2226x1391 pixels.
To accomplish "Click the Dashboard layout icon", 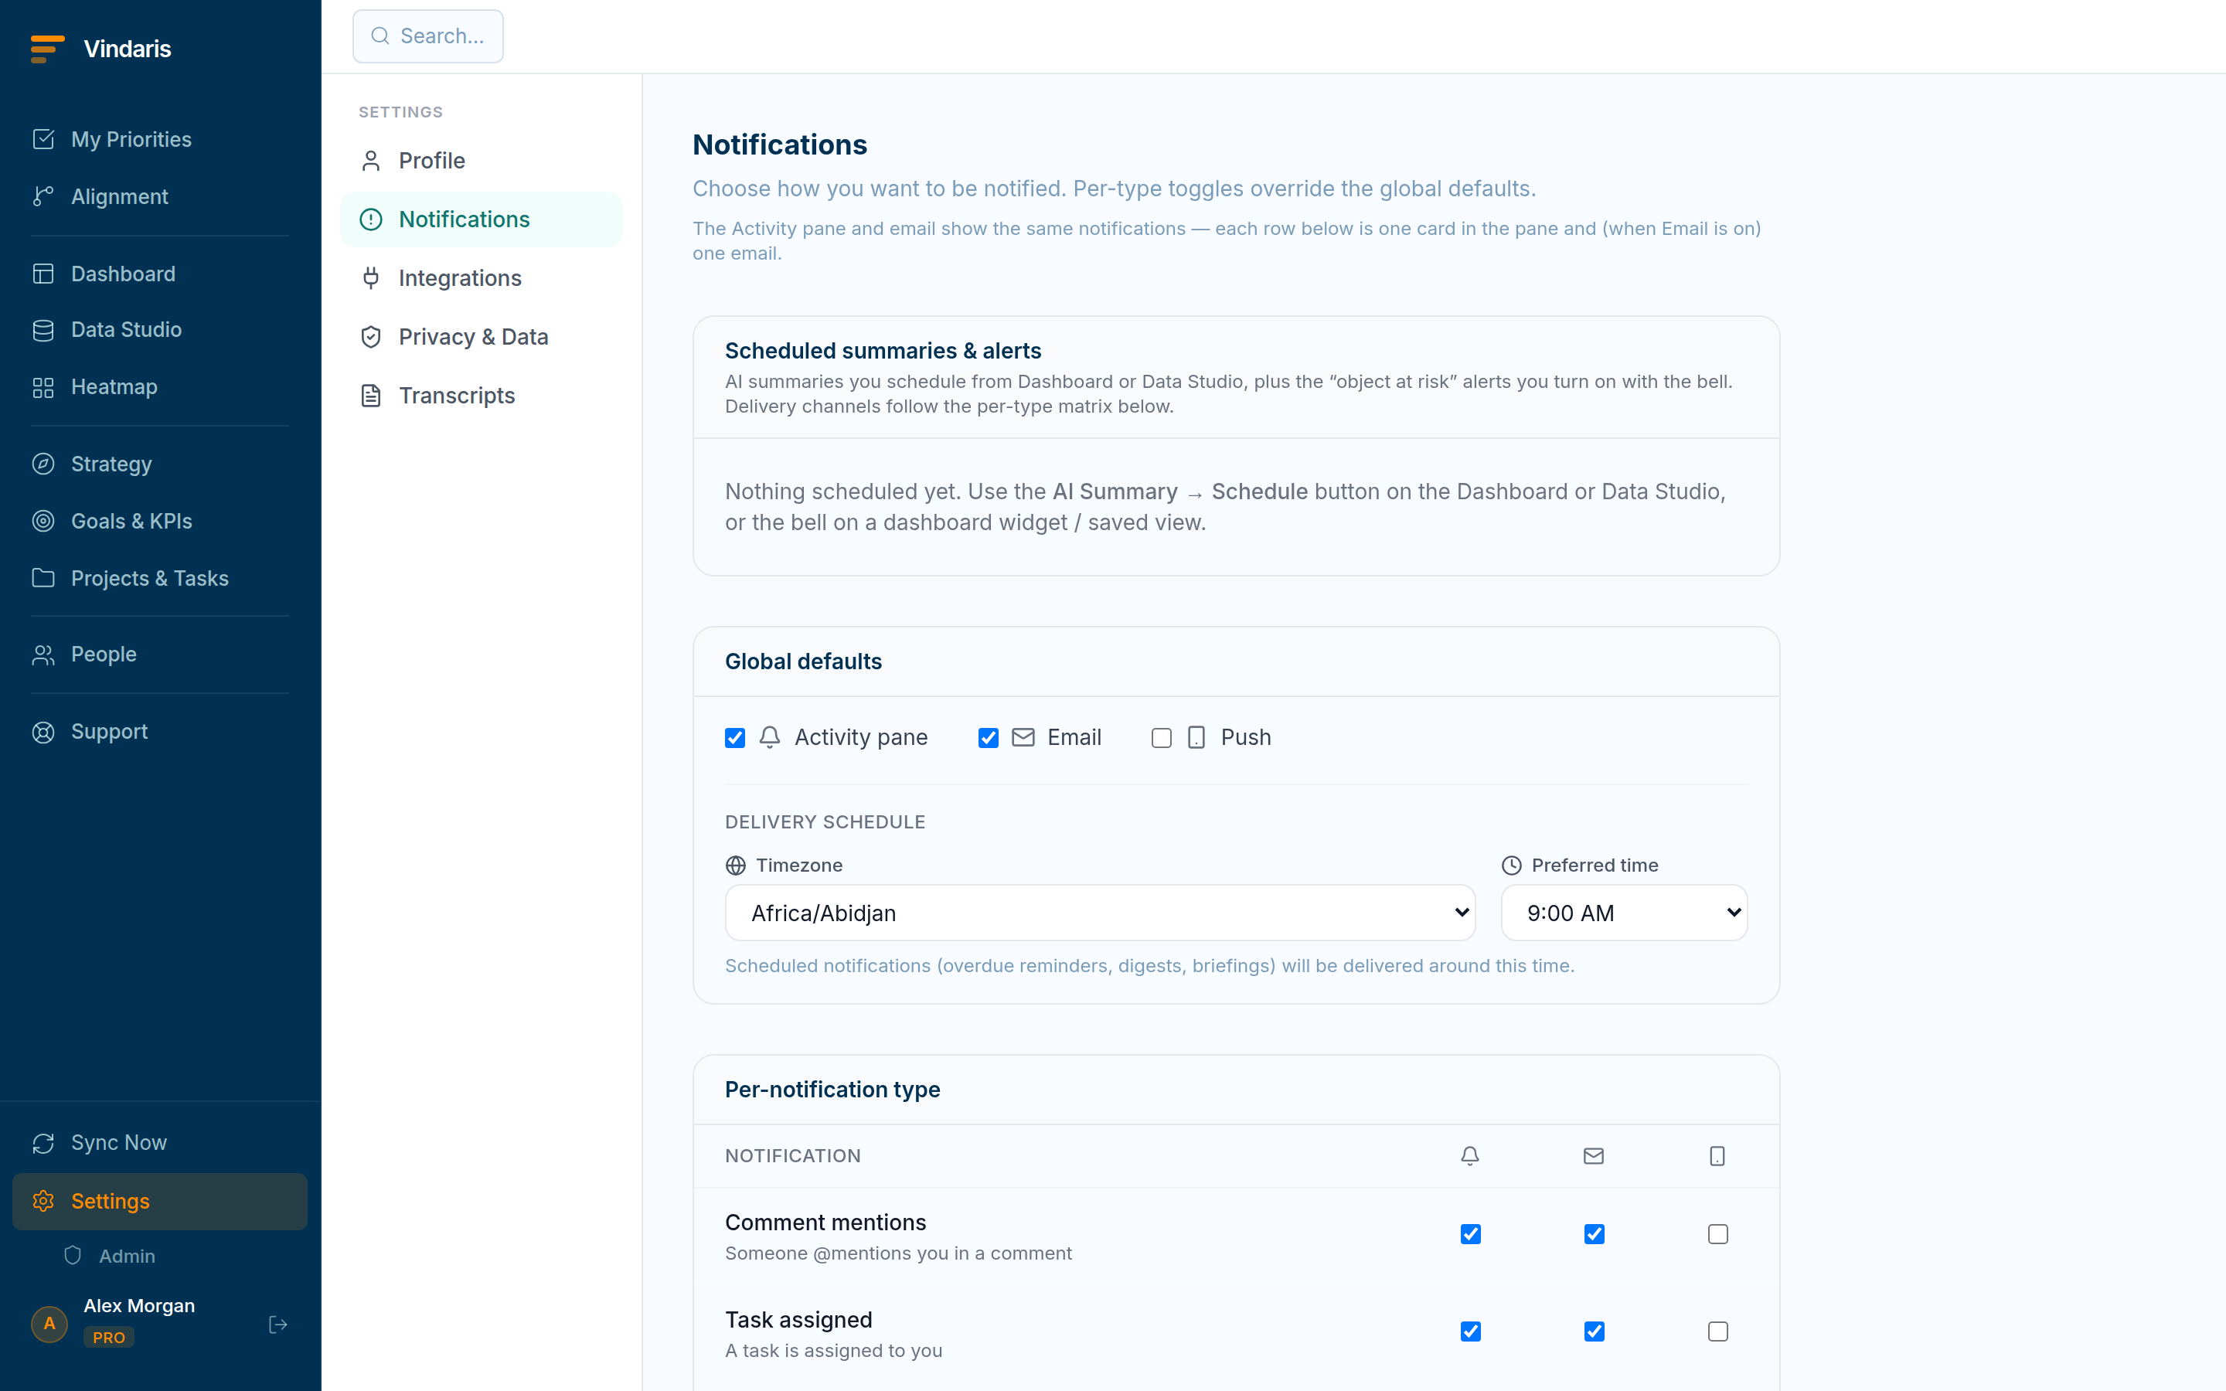I will click(x=43, y=274).
